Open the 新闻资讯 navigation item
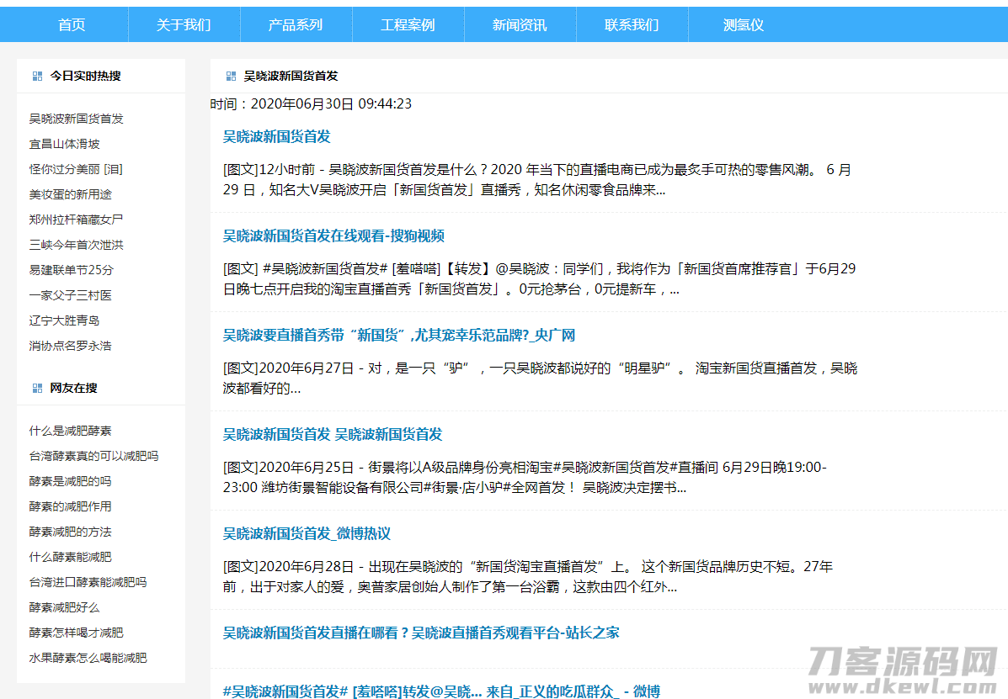 click(x=520, y=24)
